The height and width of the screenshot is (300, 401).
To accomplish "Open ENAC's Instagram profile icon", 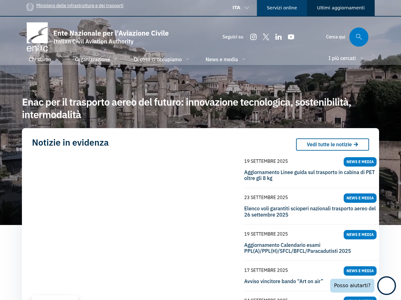I will pos(253,36).
